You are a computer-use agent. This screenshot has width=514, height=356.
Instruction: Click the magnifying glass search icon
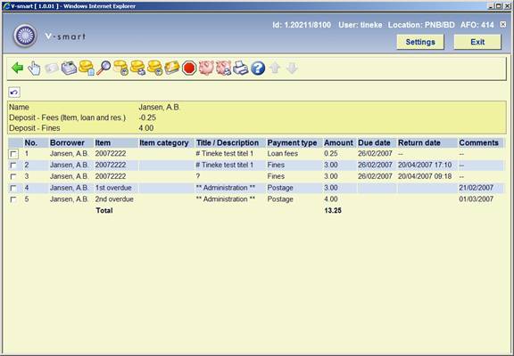104,68
